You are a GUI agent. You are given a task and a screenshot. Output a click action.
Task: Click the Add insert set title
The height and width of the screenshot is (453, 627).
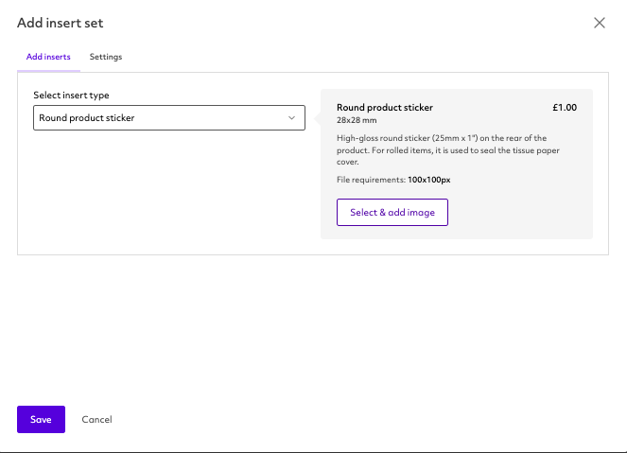point(60,23)
